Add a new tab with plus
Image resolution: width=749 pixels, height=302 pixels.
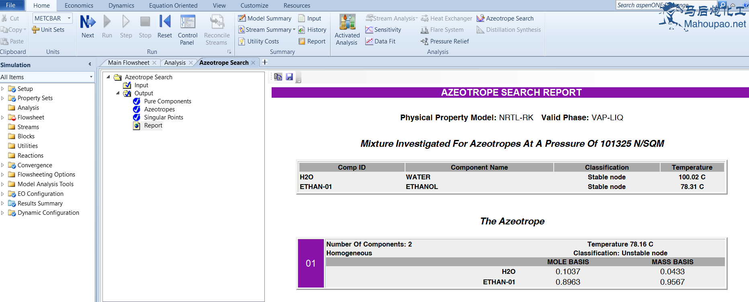[x=265, y=62]
